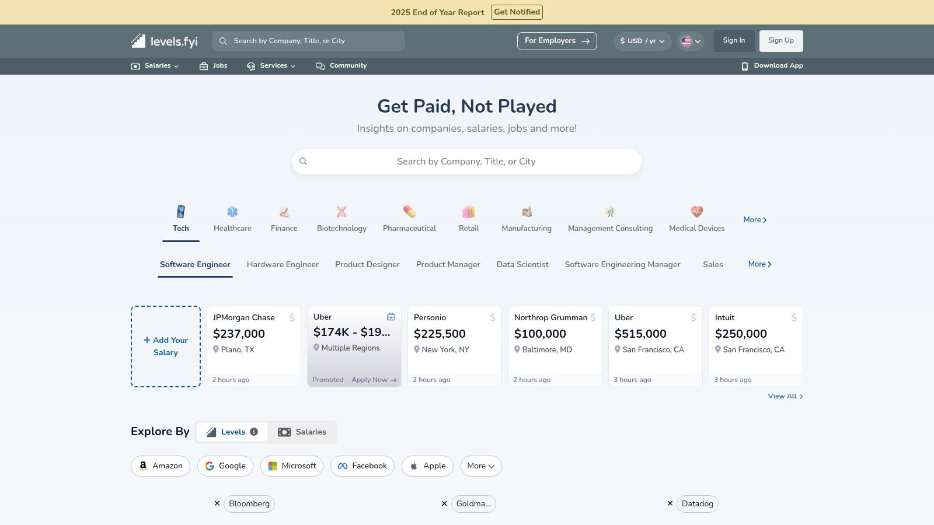Open the country flag selector dropdown
The height and width of the screenshot is (525, 934).
point(690,41)
